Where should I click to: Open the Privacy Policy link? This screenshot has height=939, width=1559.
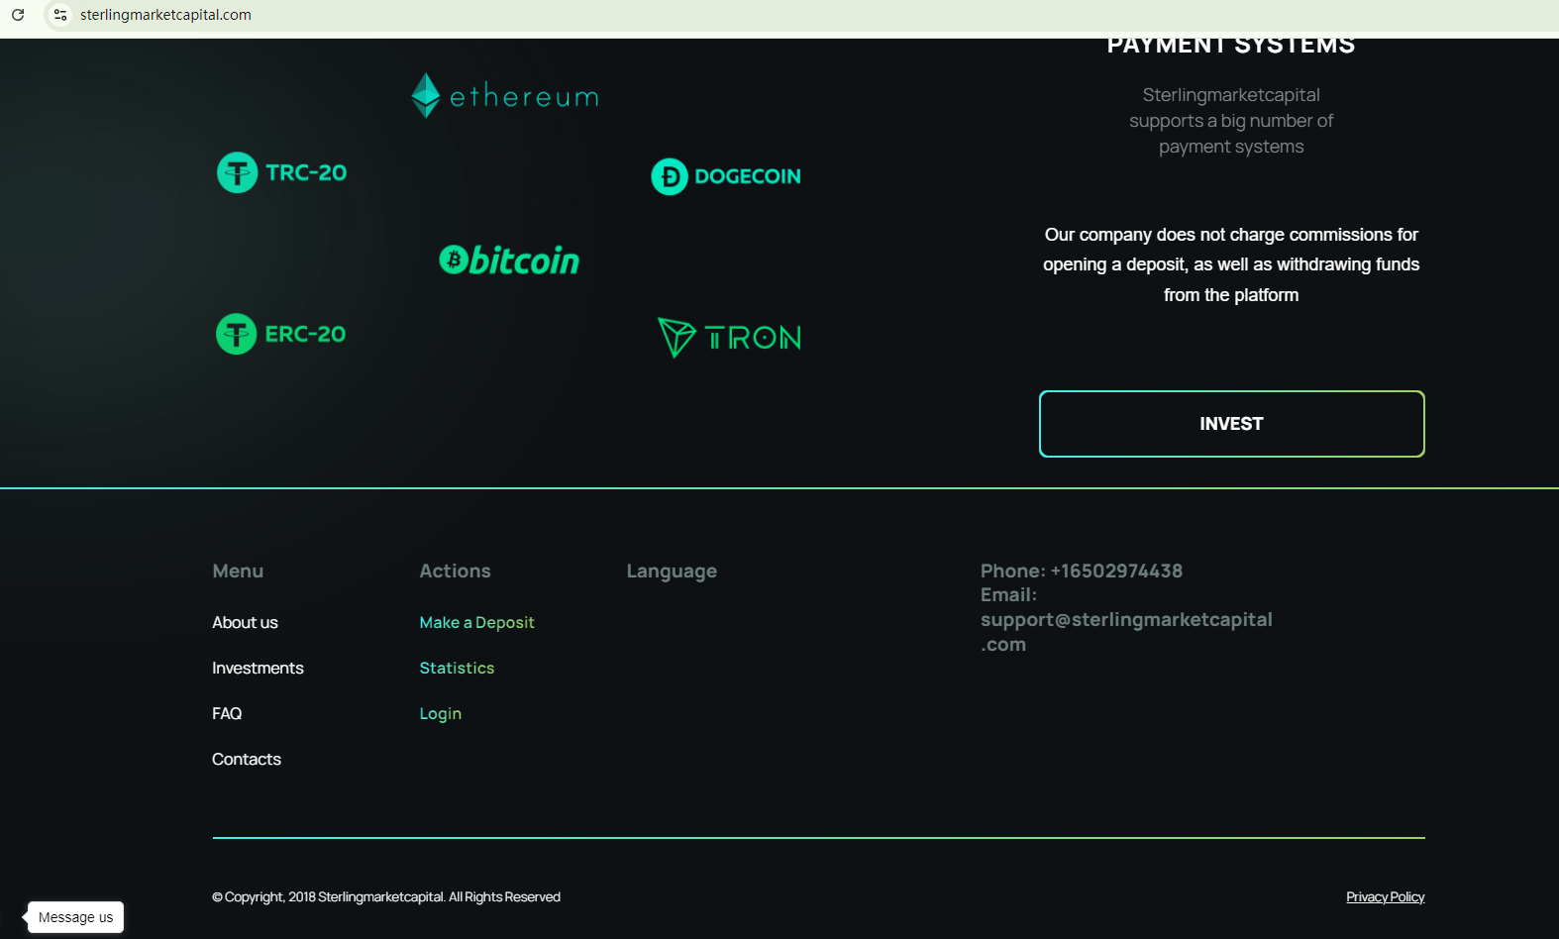(x=1385, y=896)
